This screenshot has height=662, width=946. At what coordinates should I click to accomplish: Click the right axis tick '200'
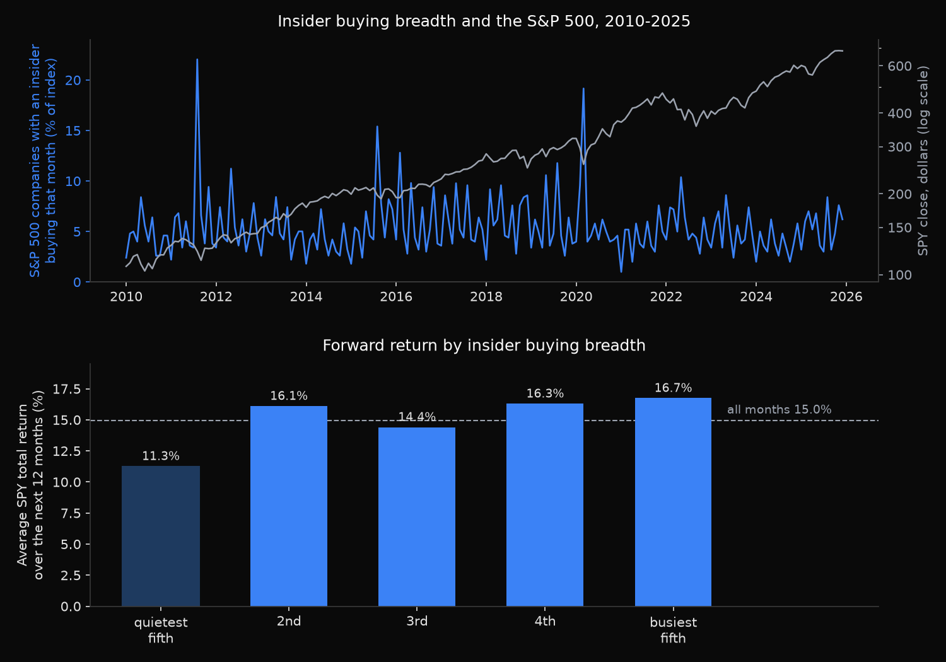click(899, 194)
